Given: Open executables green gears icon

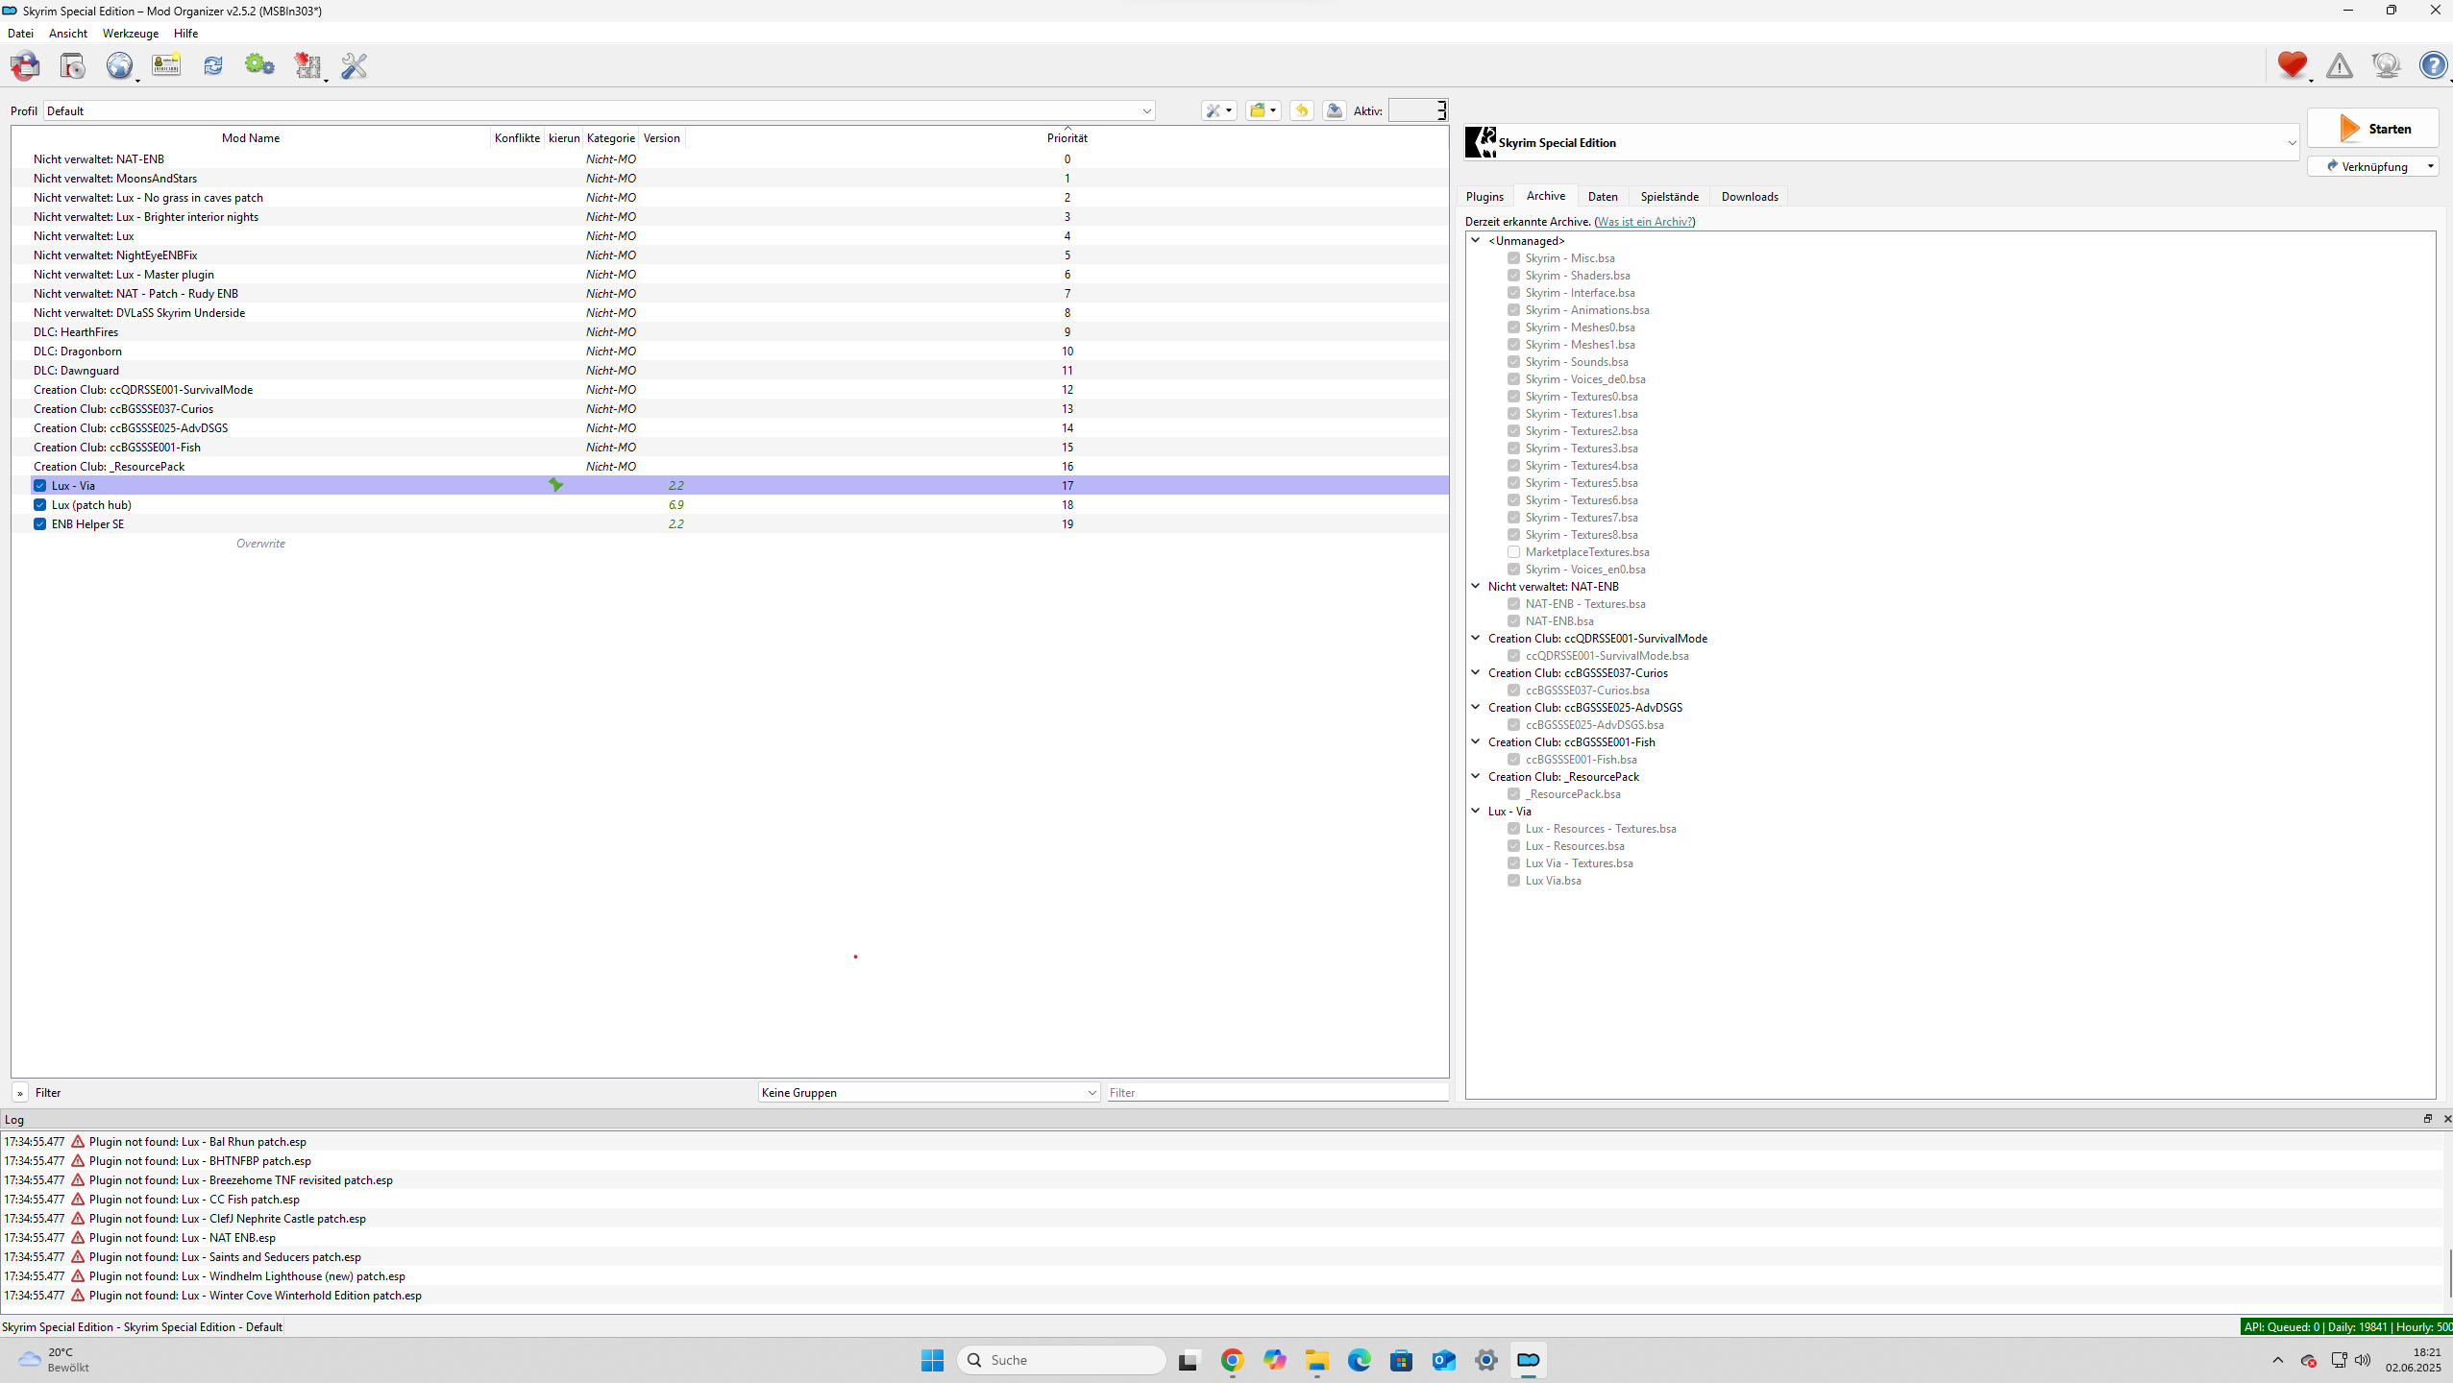Looking at the screenshot, I should click(x=259, y=65).
